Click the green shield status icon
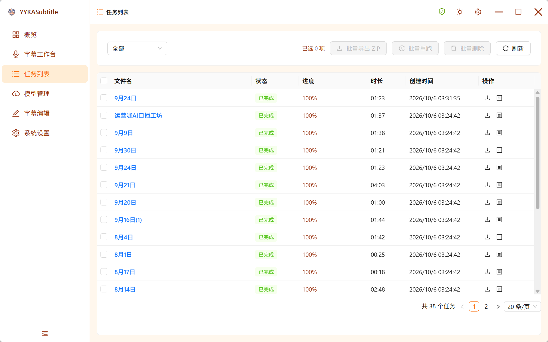 click(x=442, y=12)
